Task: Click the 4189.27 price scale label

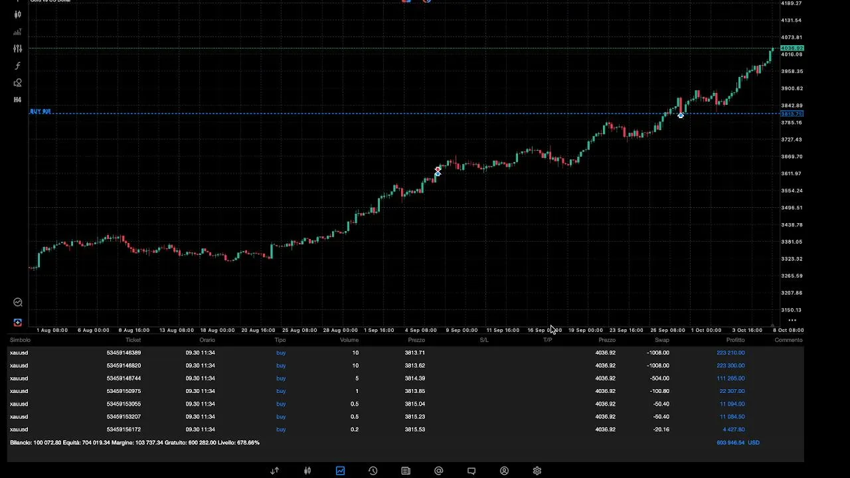Action: [791, 3]
